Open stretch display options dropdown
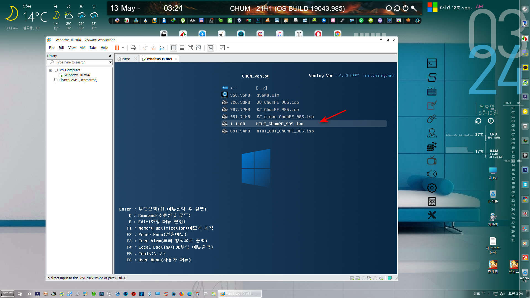This screenshot has width=530, height=298. click(x=228, y=48)
